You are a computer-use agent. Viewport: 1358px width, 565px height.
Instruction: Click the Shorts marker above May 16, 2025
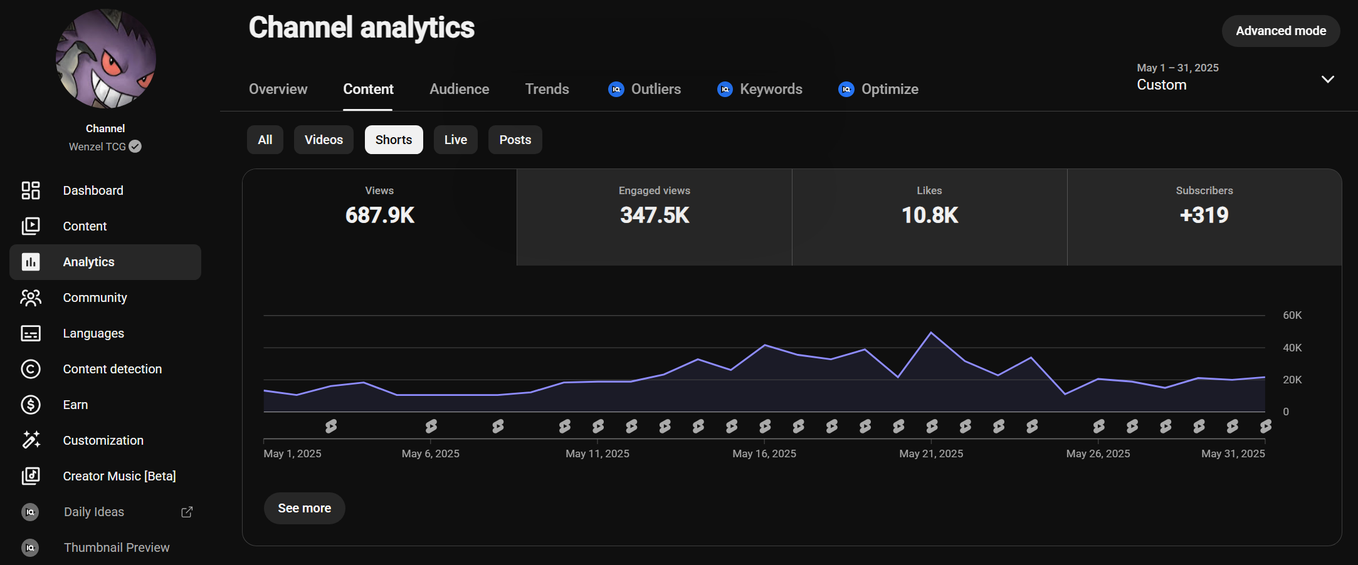click(765, 427)
